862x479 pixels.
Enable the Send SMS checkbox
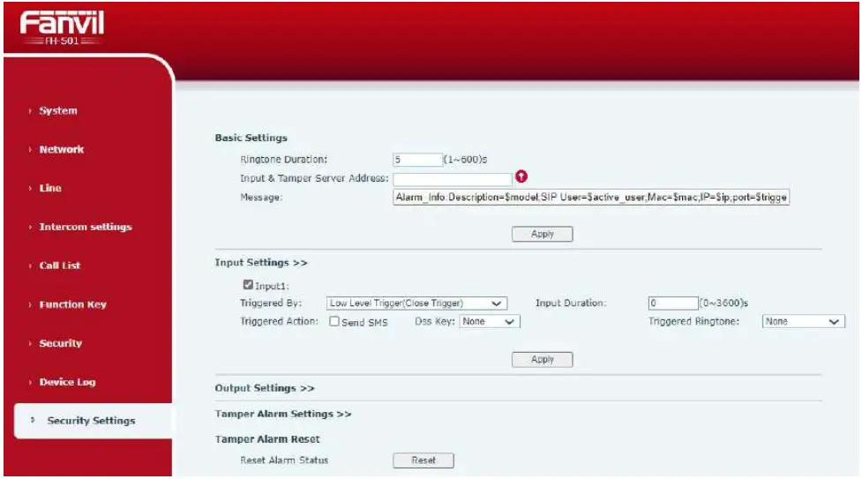click(x=334, y=321)
